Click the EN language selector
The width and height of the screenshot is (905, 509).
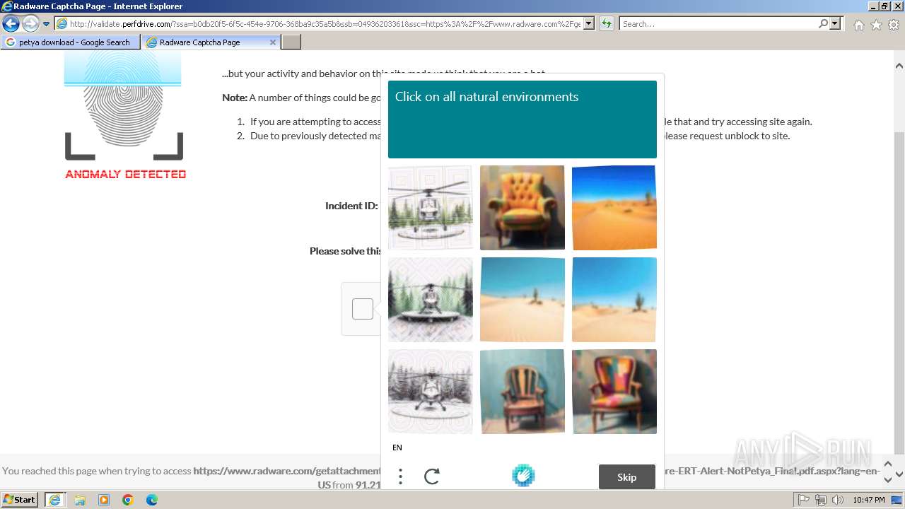[x=397, y=447]
